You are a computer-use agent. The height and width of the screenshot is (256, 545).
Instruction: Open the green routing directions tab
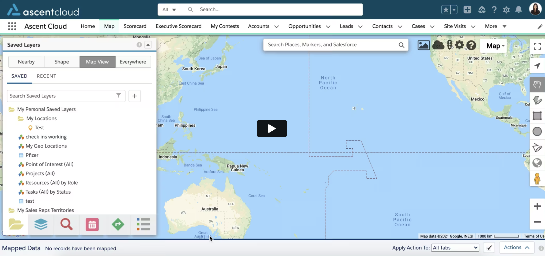(118, 224)
